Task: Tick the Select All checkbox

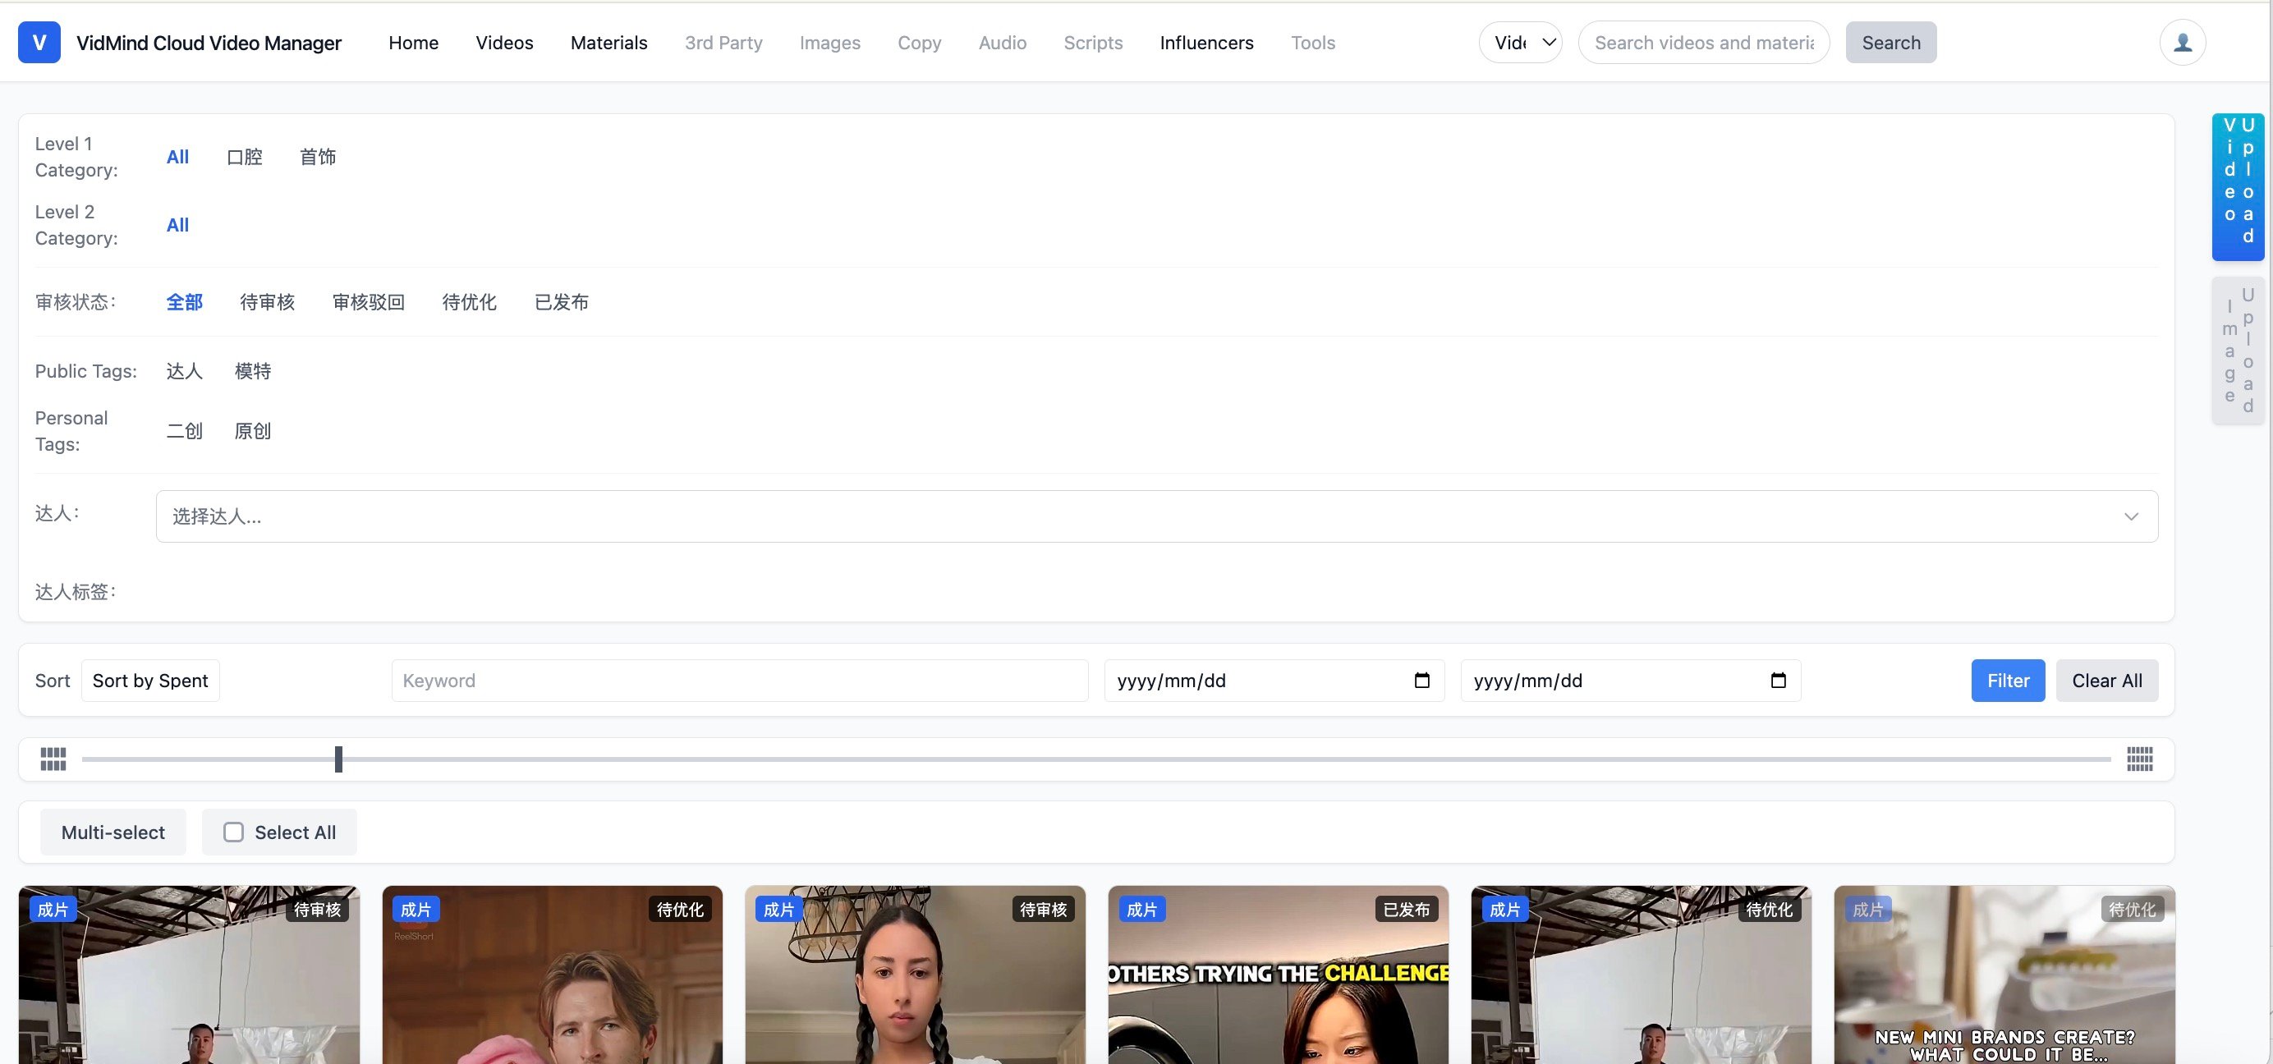Action: tap(233, 832)
